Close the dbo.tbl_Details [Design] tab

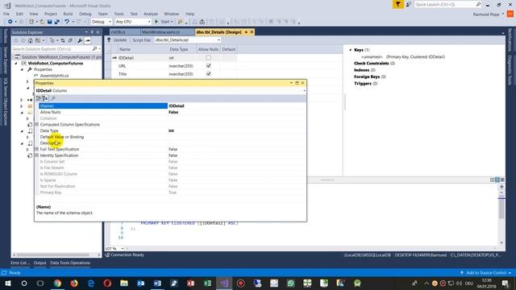coord(252,32)
